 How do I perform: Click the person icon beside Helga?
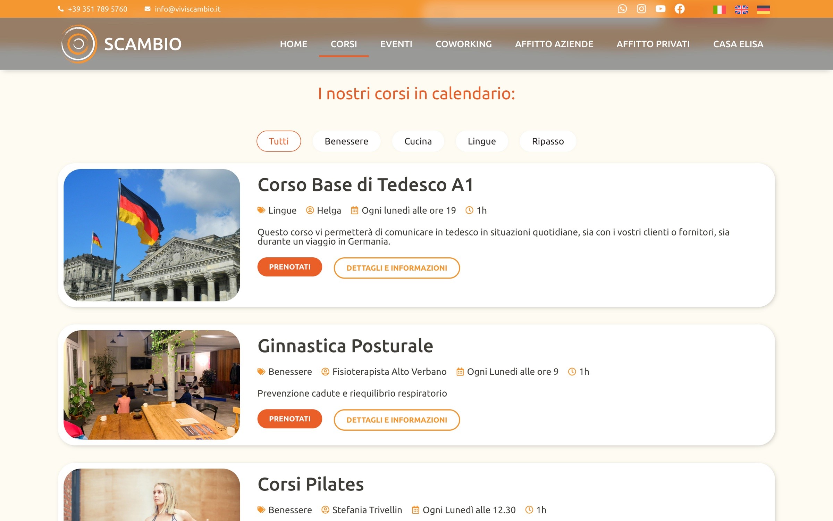[310, 210]
